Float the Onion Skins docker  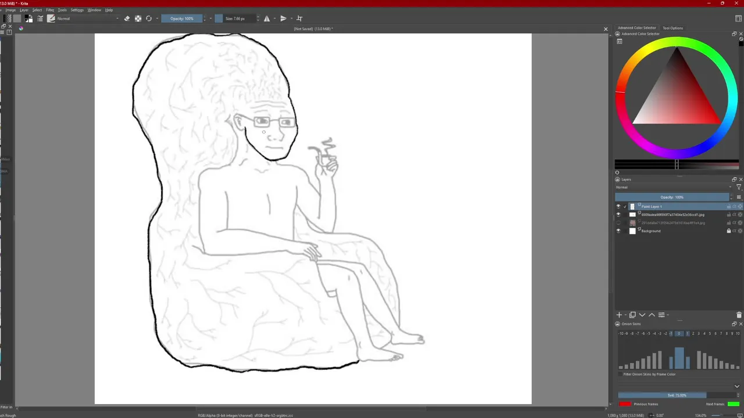click(x=734, y=324)
